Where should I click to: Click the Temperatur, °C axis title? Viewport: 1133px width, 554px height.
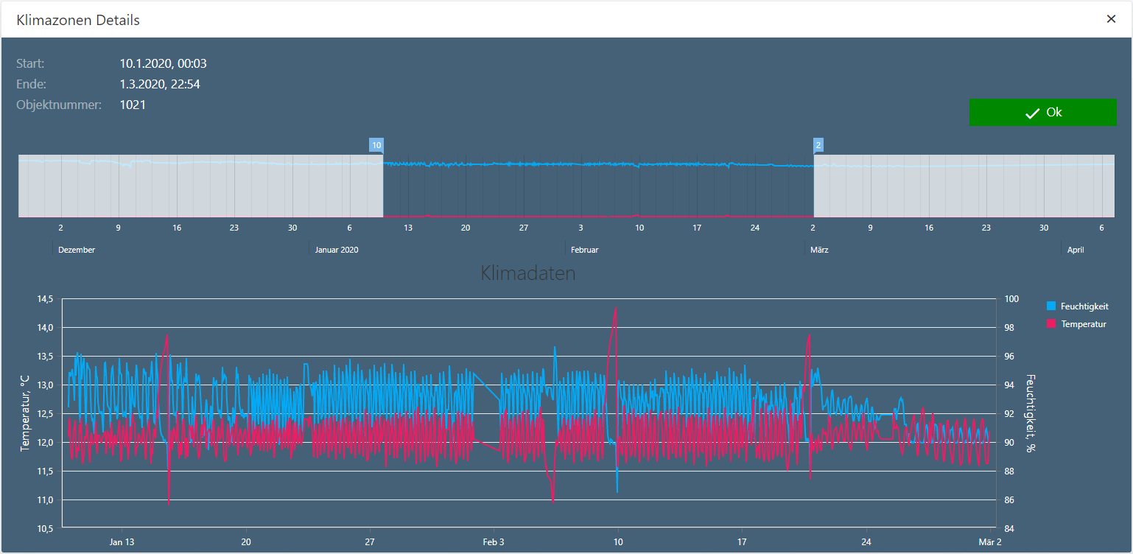[x=25, y=413]
